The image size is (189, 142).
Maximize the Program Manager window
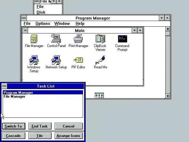coord(167,18)
